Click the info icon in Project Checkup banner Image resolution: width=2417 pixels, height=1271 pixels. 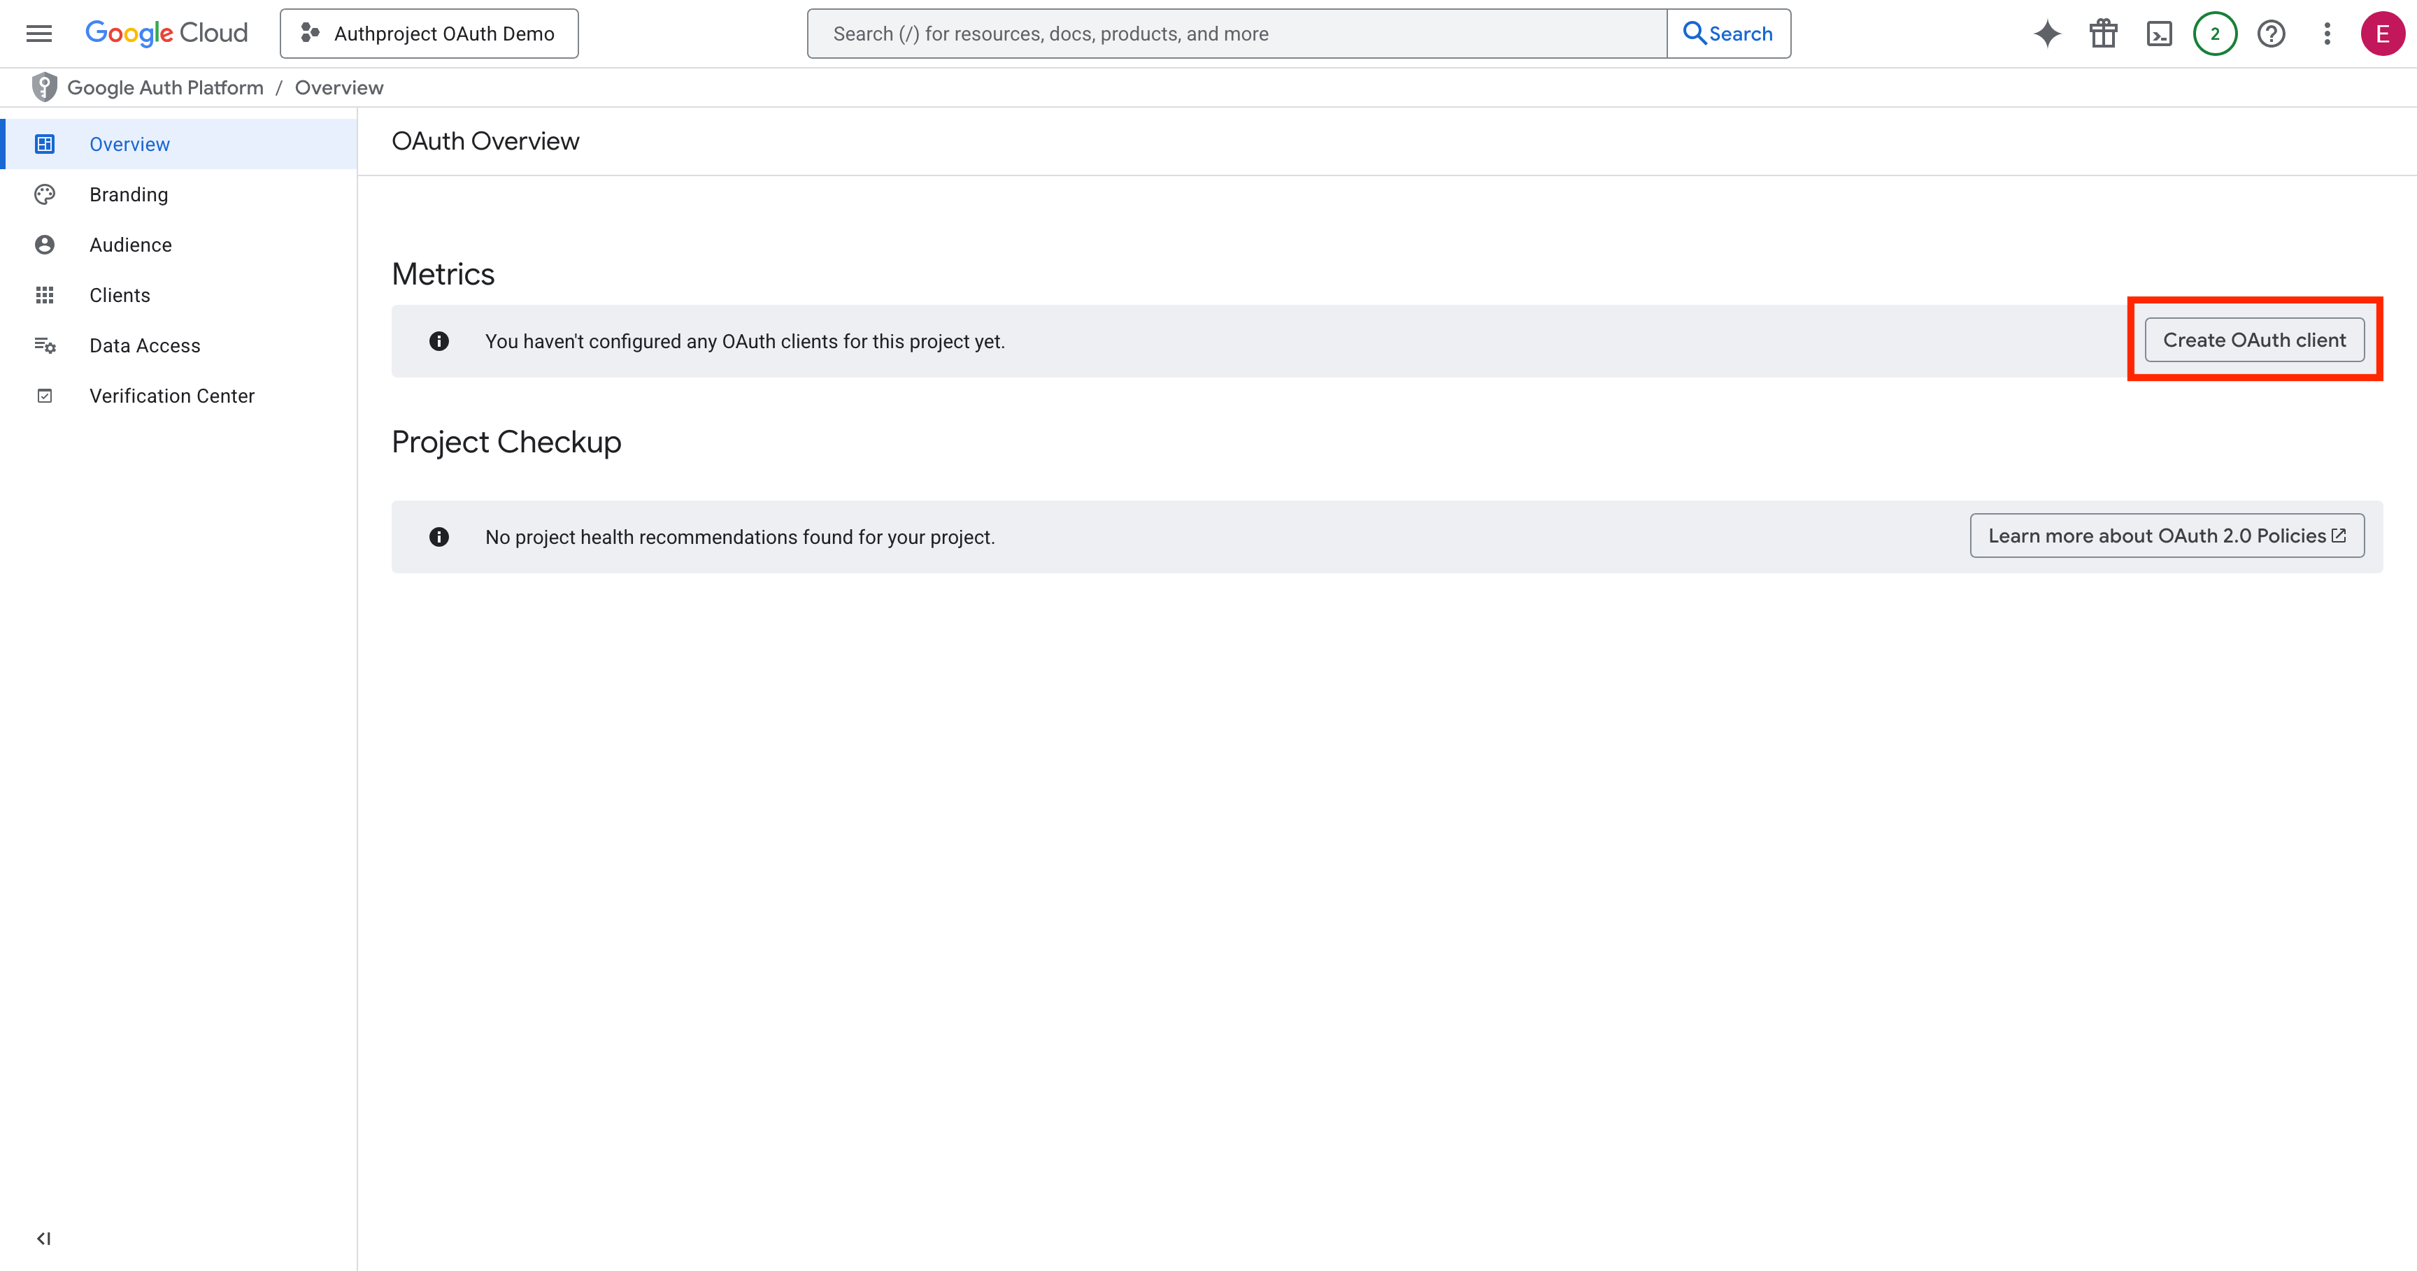[x=439, y=536]
